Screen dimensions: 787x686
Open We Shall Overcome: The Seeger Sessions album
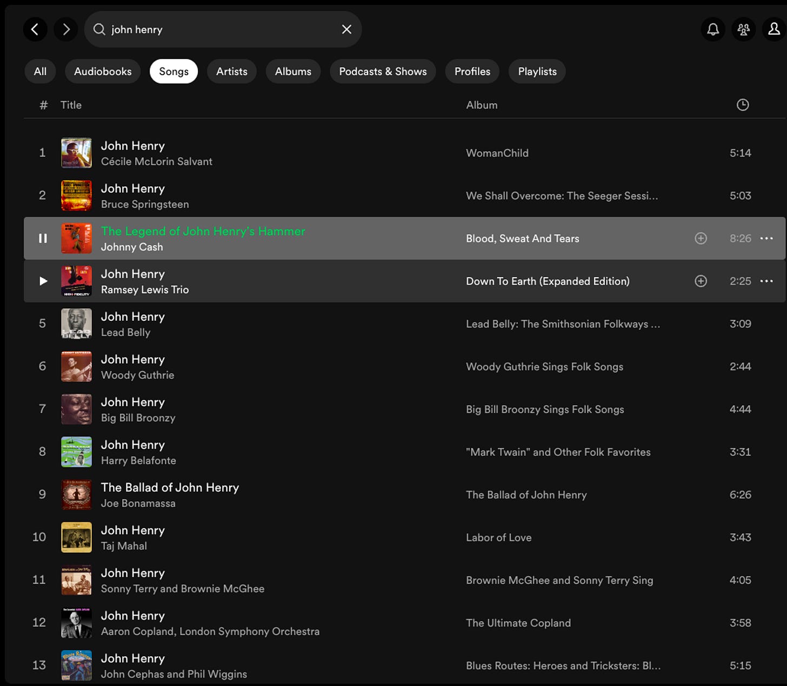point(562,196)
